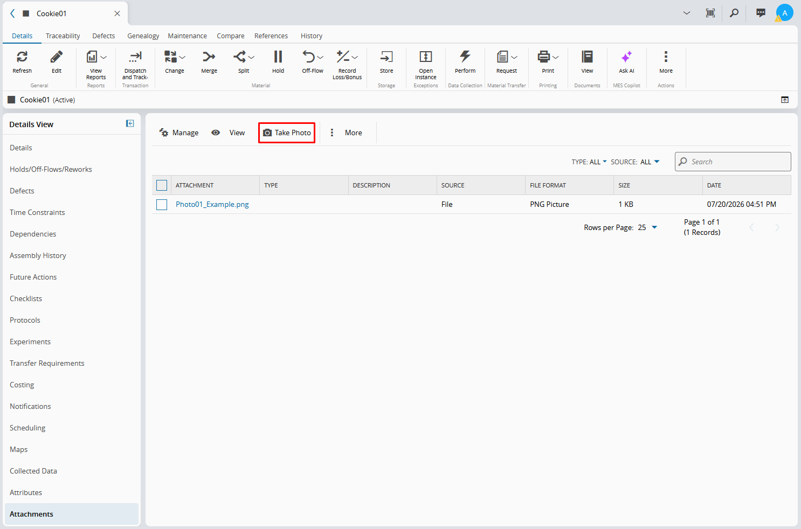Click the Take Photo button
The image size is (801, 529).
pos(287,133)
